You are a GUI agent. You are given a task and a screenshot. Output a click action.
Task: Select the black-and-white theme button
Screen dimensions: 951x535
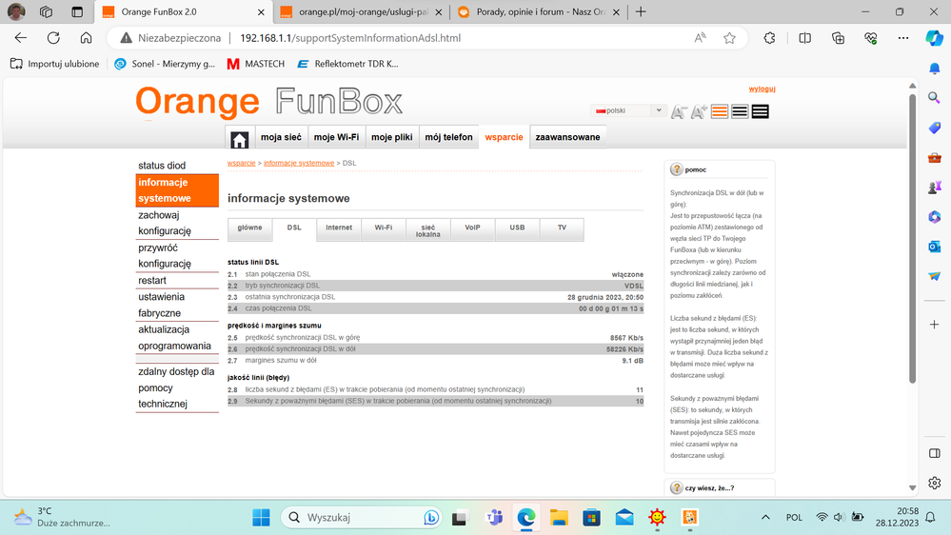tap(740, 111)
